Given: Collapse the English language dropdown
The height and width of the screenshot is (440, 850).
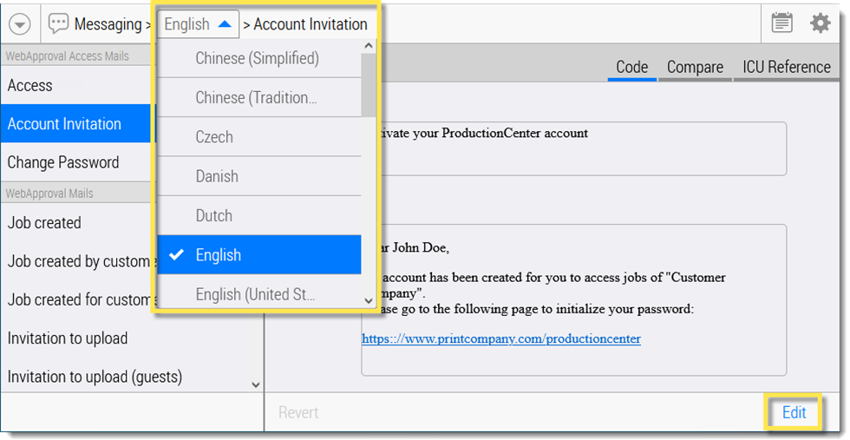Looking at the screenshot, I should (x=198, y=24).
